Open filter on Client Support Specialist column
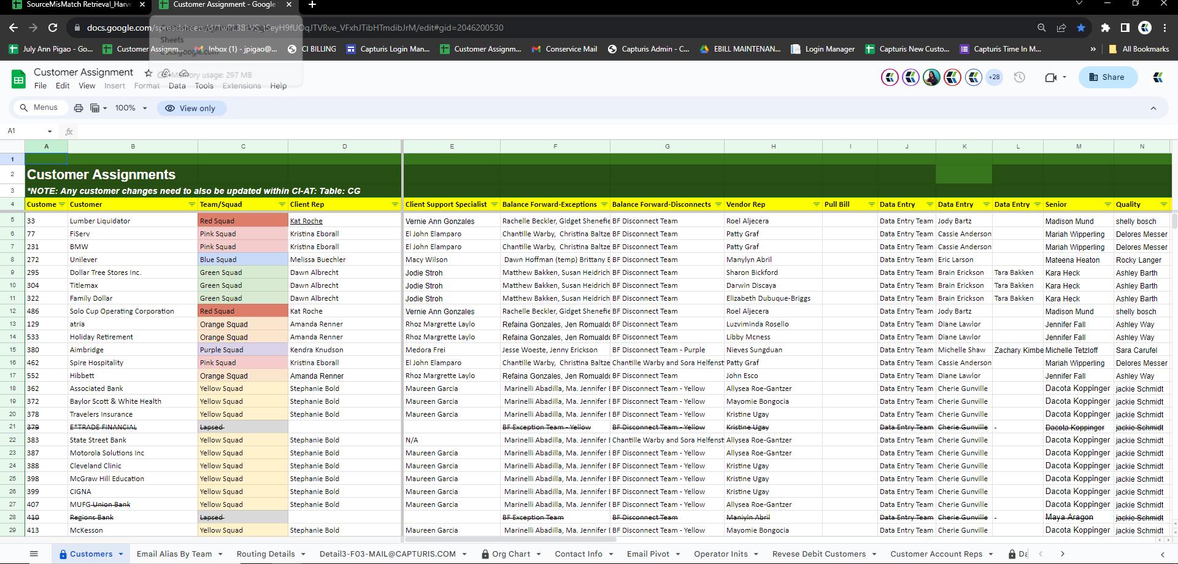The width and height of the screenshot is (1178, 564). 493,204
